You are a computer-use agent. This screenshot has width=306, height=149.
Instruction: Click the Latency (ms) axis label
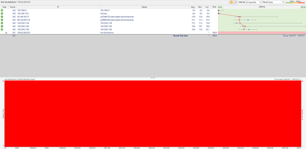[3, 114]
